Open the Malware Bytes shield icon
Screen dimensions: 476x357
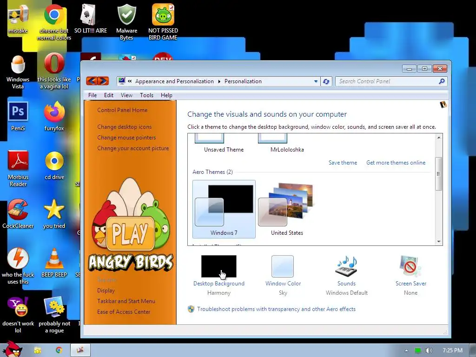(x=126, y=21)
